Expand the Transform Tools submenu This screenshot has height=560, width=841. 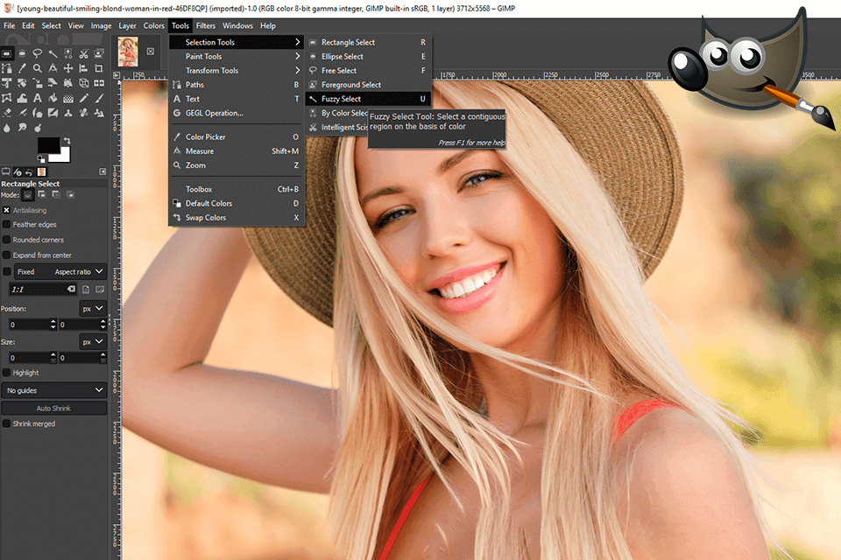point(237,71)
